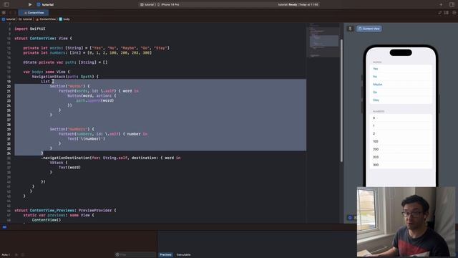Switch to the Previews console tab
This screenshot has width=458, height=258.
tap(165, 255)
